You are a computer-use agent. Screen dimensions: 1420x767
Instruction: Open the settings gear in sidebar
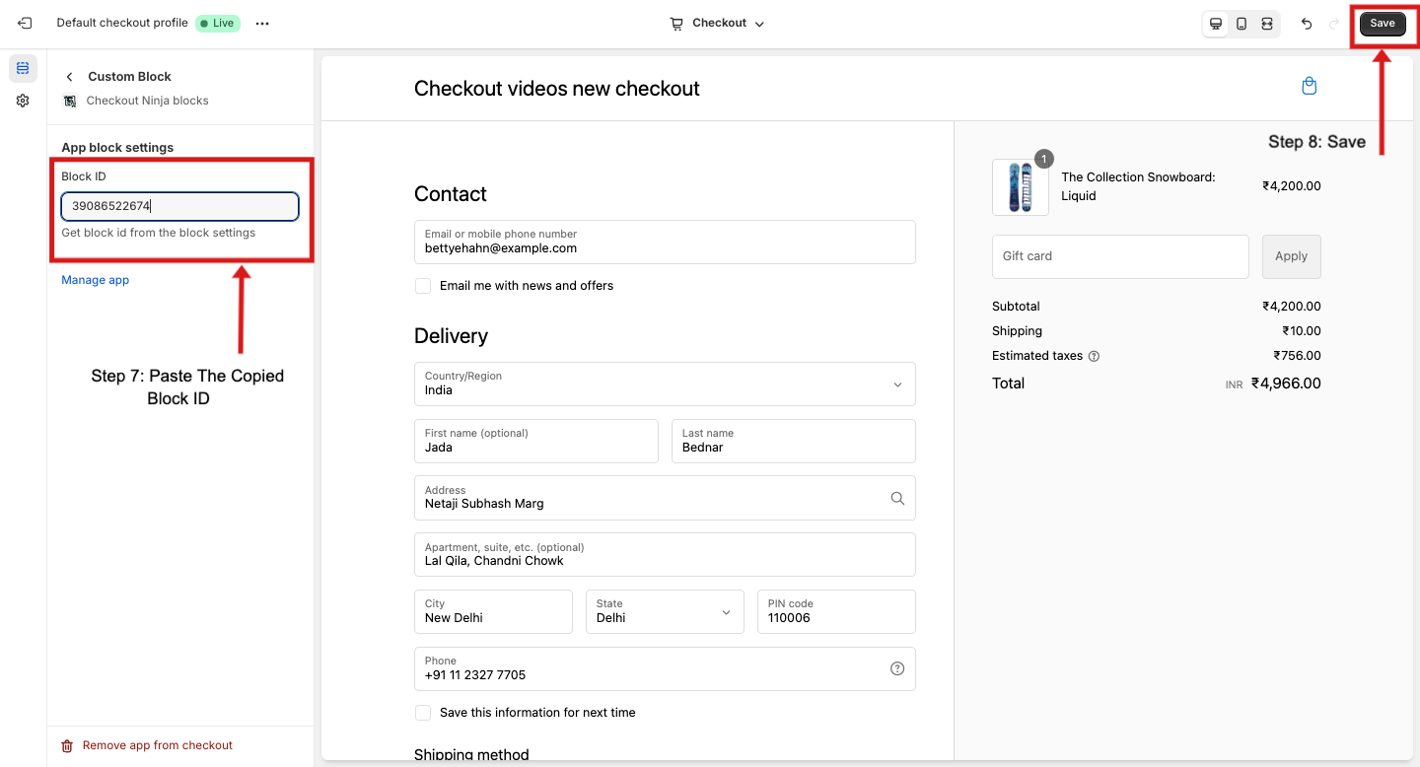point(23,101)
